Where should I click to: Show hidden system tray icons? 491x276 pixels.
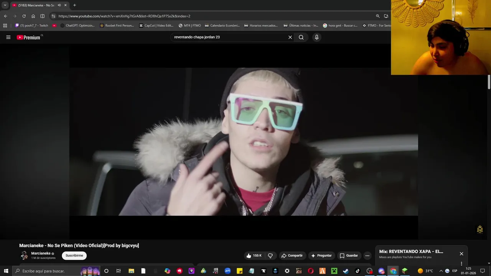(441, 271)
